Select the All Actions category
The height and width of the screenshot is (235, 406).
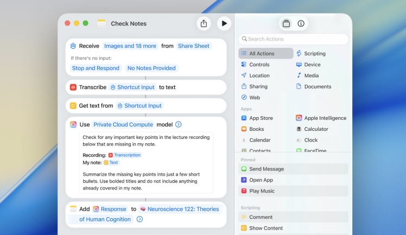265,54
